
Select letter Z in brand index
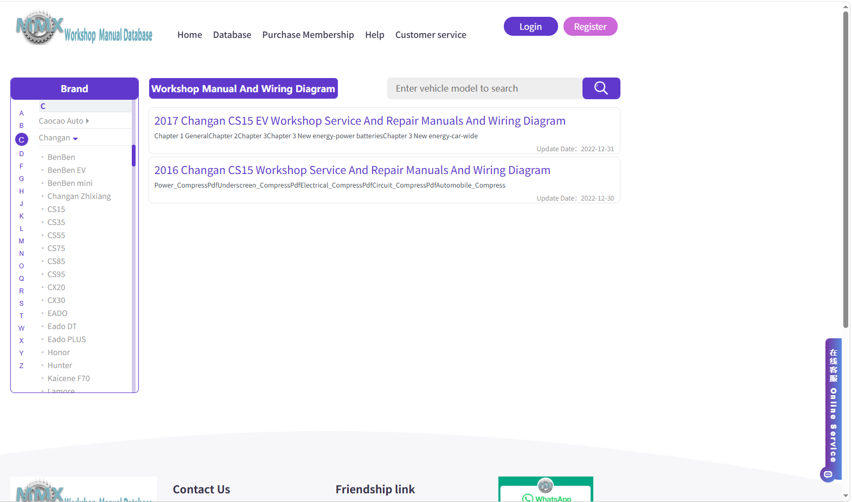tap(22, 366)
